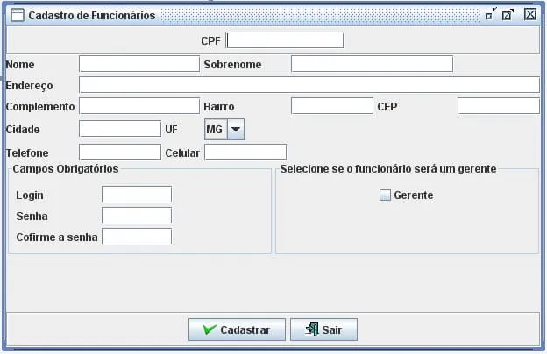
Task: Focus the CPF input field
Action: coord(285,40)
